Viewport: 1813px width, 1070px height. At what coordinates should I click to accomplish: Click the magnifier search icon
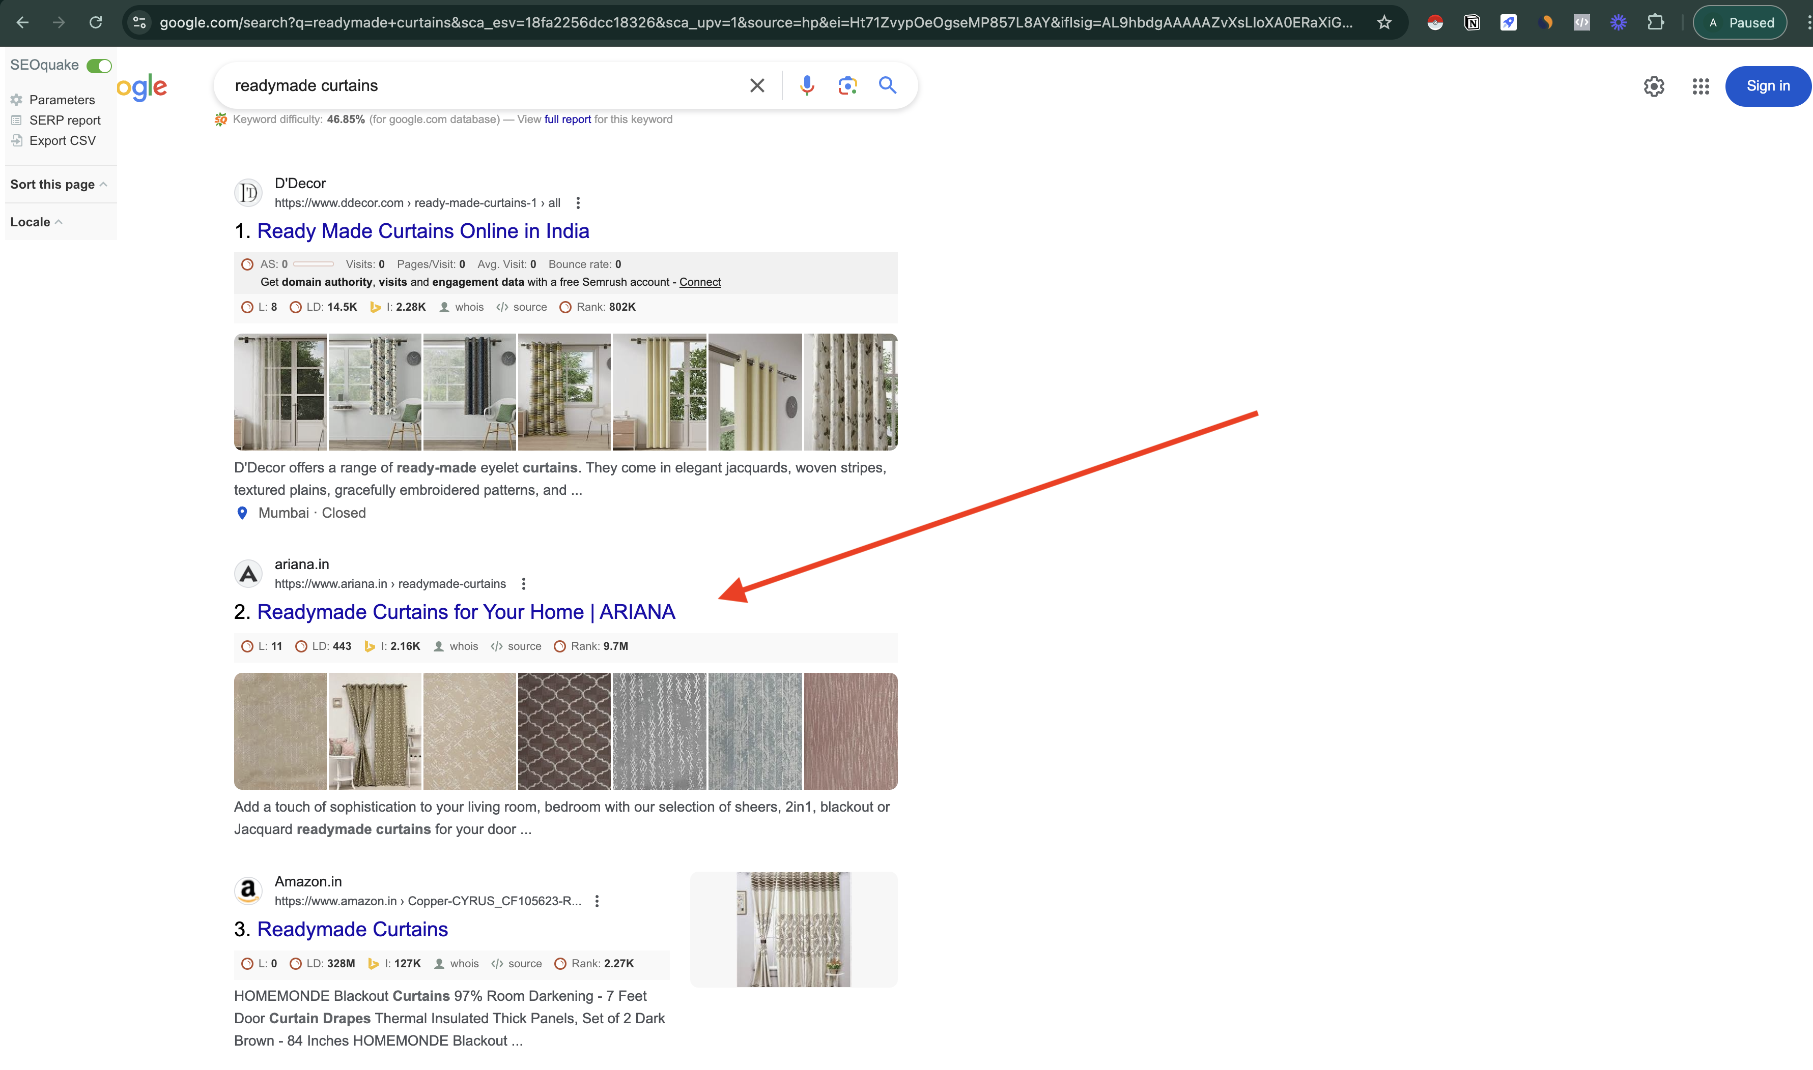tap(887, 85)
